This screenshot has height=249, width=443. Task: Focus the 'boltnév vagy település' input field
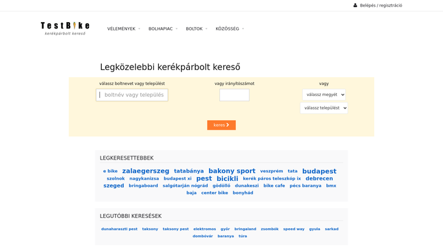pos(132,95)
